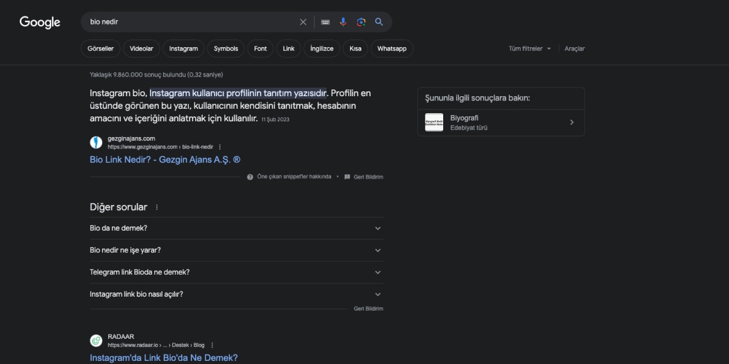The height and width of the screenshot is (364, 729).
Task: Open more options next to gezginajans result
Action: pyautogui.click(x=220, y=146)
